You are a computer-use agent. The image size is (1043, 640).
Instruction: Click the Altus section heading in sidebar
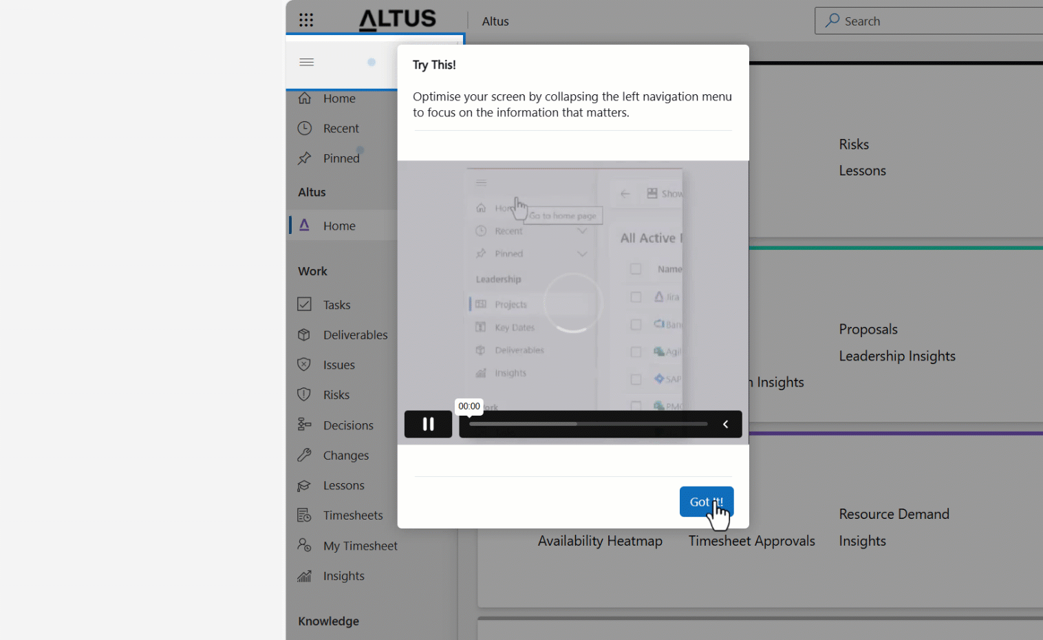click(x=312, y=192)
